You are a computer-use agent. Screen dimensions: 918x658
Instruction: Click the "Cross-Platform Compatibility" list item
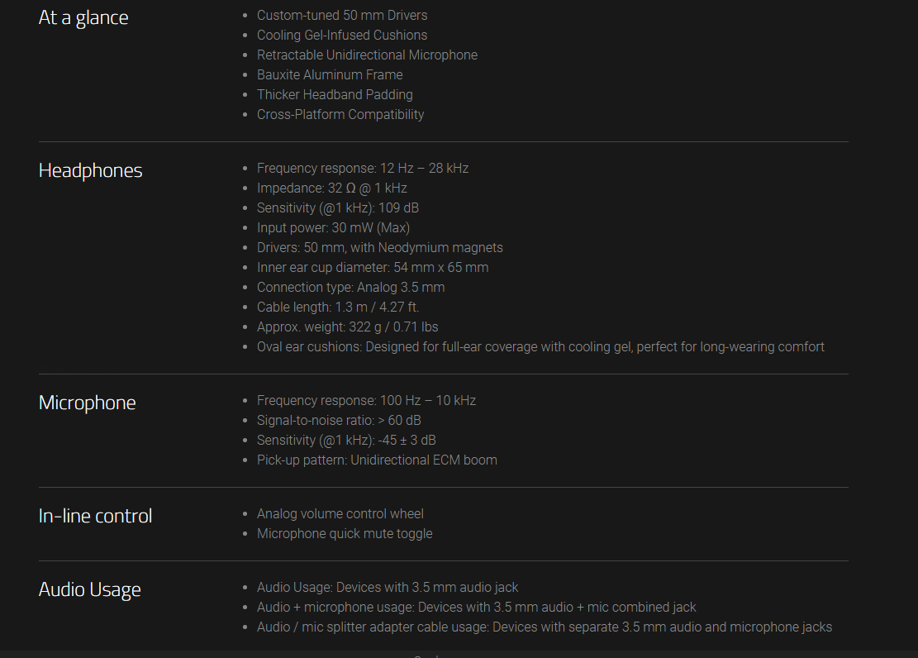tap(340, 115)
